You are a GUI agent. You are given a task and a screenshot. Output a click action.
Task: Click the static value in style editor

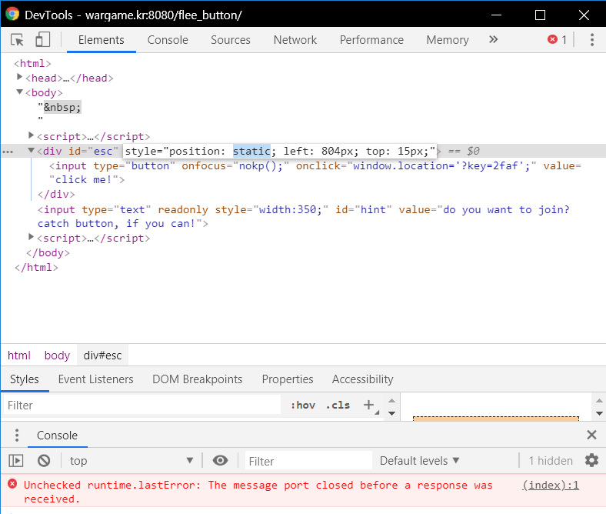(251, 151)
